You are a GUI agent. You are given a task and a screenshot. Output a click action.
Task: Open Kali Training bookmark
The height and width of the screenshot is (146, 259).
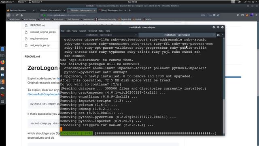[x=29, y=19]
